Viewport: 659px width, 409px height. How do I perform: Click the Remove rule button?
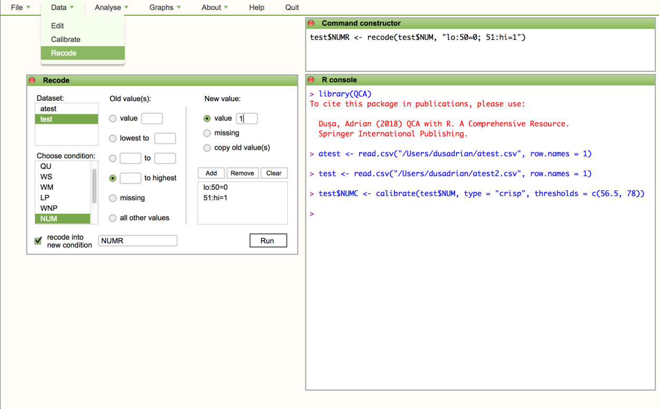[x=242, y=173]
